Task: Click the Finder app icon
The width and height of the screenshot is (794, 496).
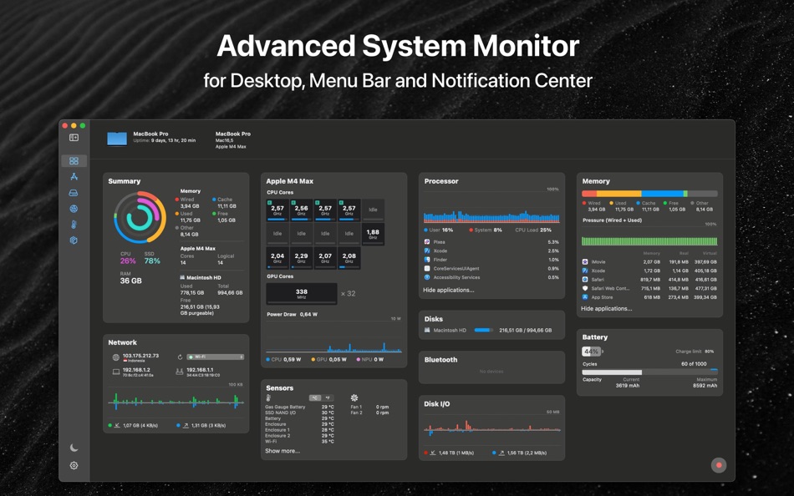Action: tap(427, 260)
